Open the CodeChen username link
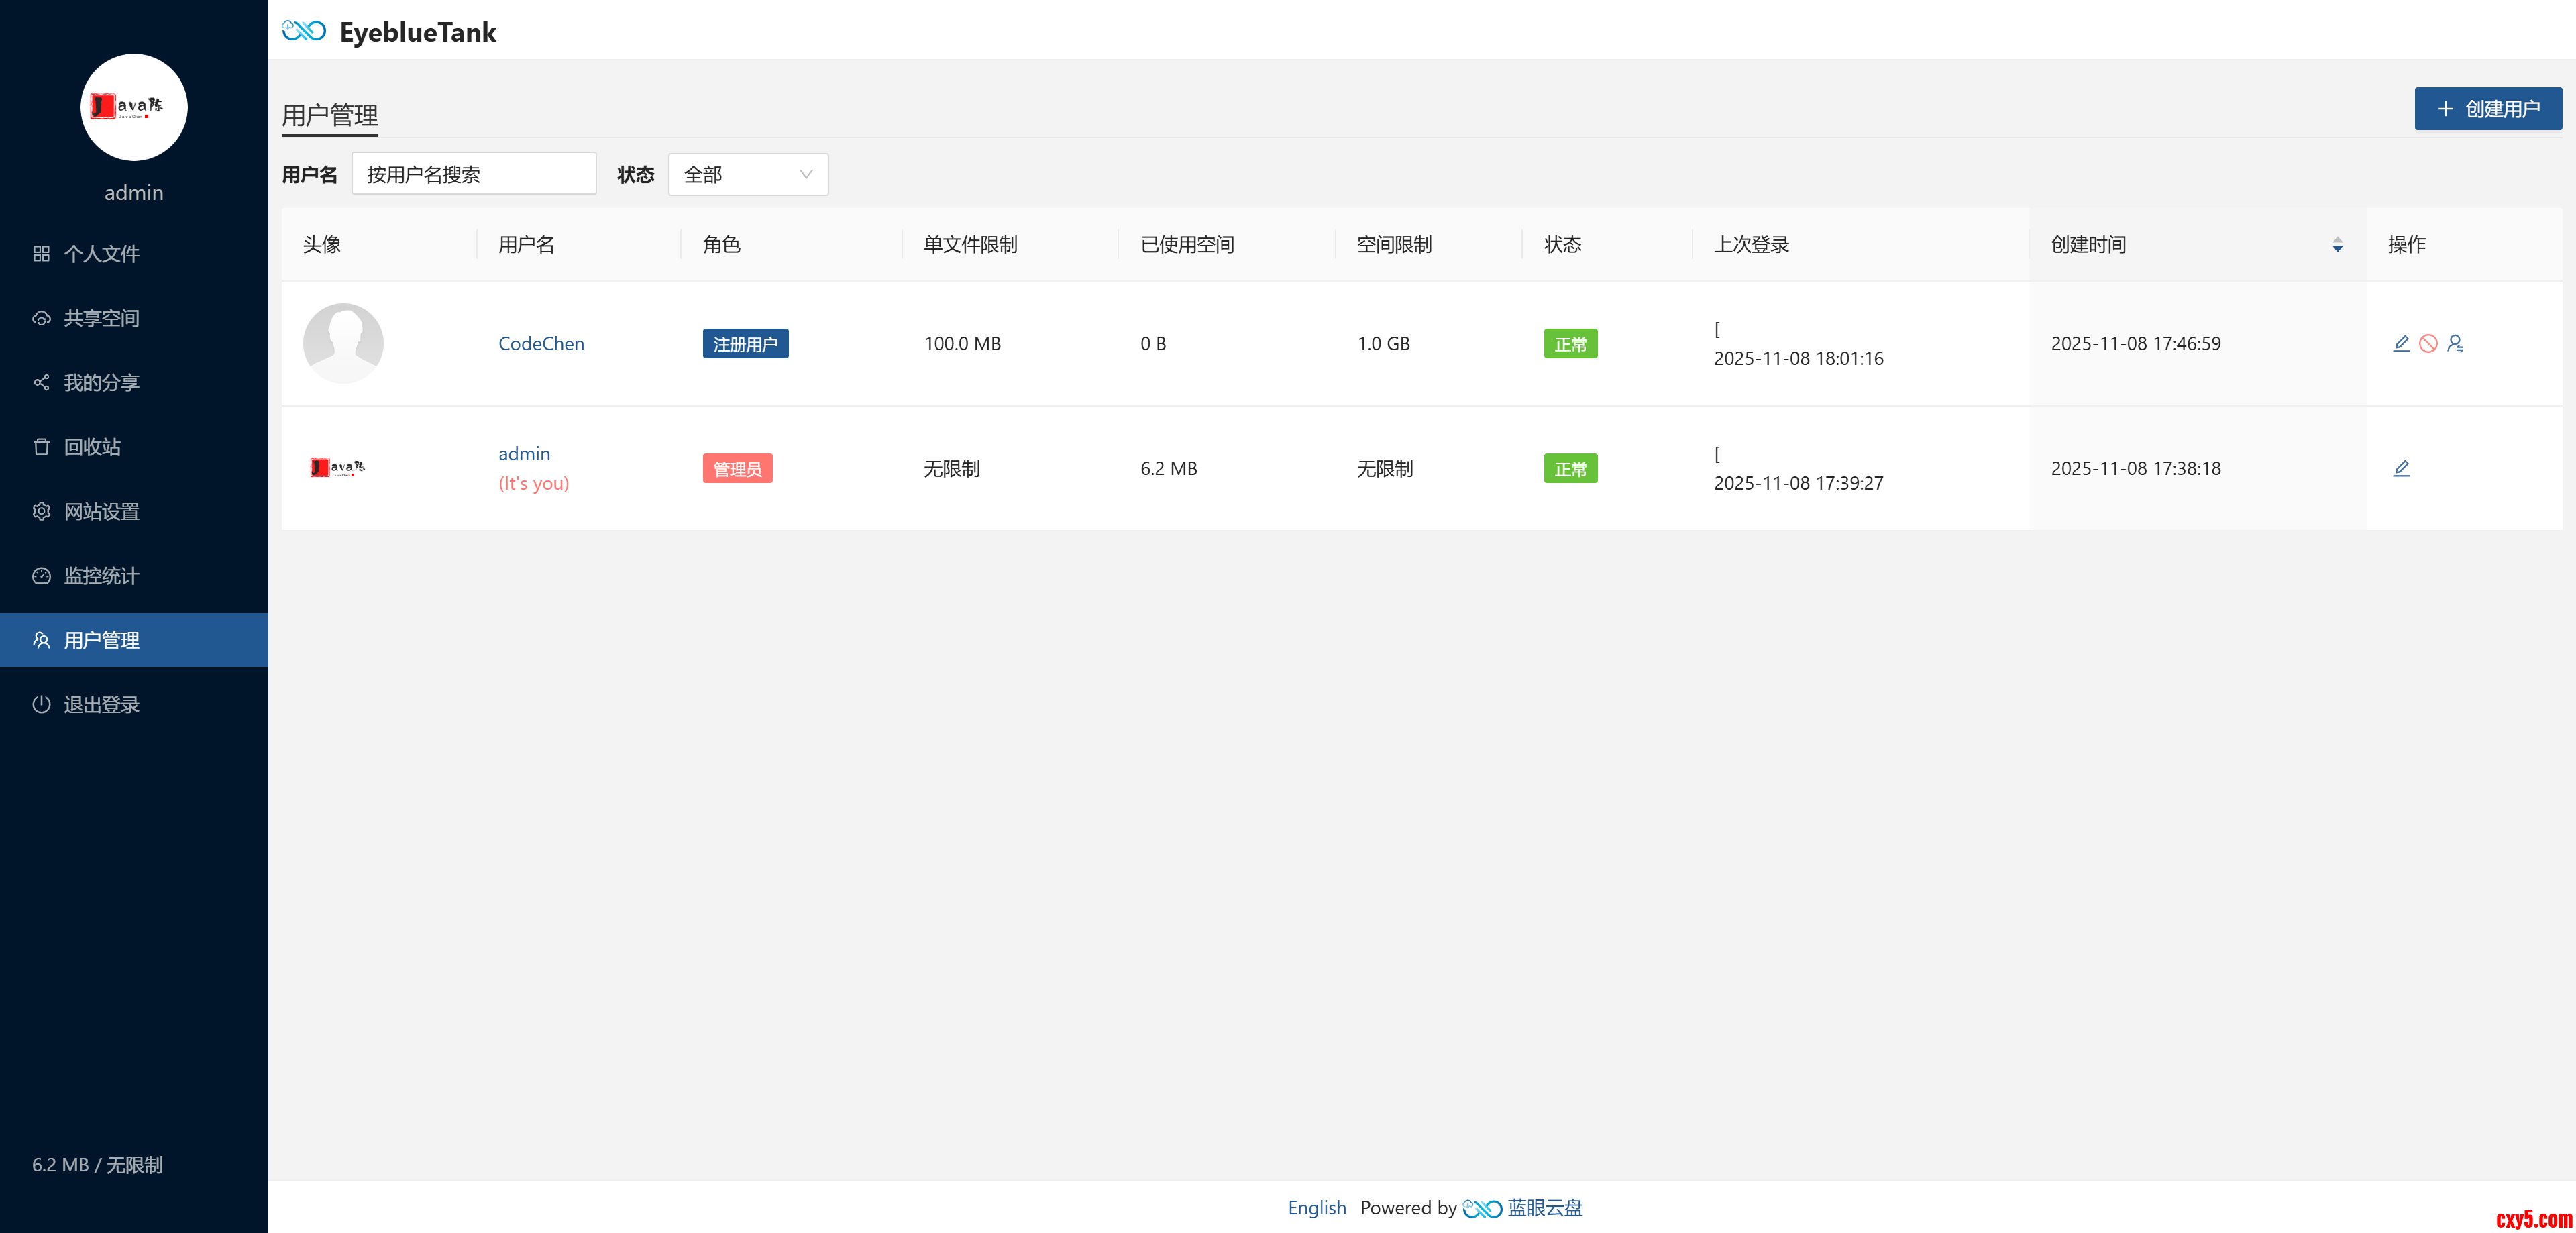2576x1233 pixels. [541, 343]
